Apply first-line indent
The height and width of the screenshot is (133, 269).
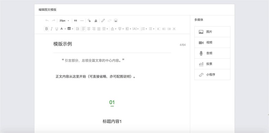78,29
